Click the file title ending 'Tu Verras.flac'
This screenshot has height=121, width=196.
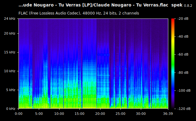(93, 5)
